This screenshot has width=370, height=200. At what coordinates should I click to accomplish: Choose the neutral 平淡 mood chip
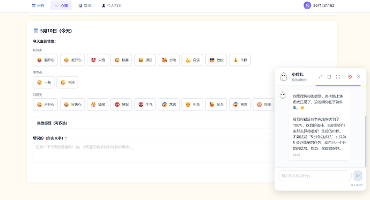67,83
